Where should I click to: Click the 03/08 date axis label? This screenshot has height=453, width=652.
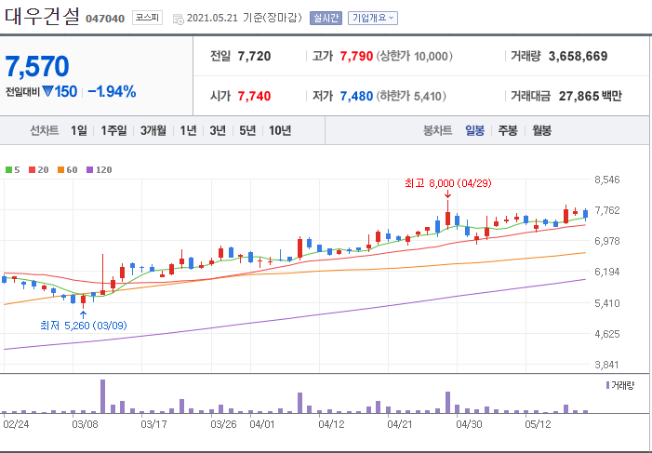[x=85, y=424]
